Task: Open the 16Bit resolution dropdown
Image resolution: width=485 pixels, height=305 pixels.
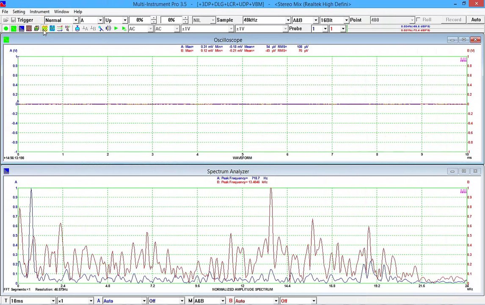Action: click(x=346, y=20)
